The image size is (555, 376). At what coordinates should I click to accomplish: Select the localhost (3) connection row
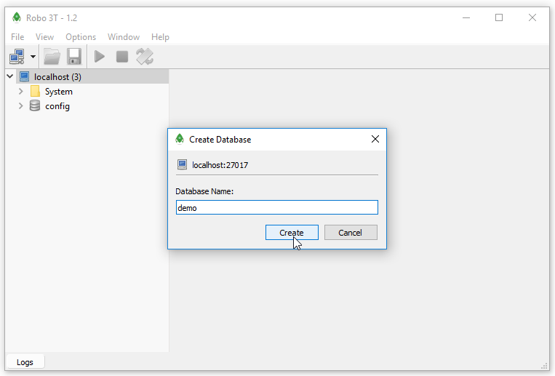pyautogui.click(x=92, y=77)
